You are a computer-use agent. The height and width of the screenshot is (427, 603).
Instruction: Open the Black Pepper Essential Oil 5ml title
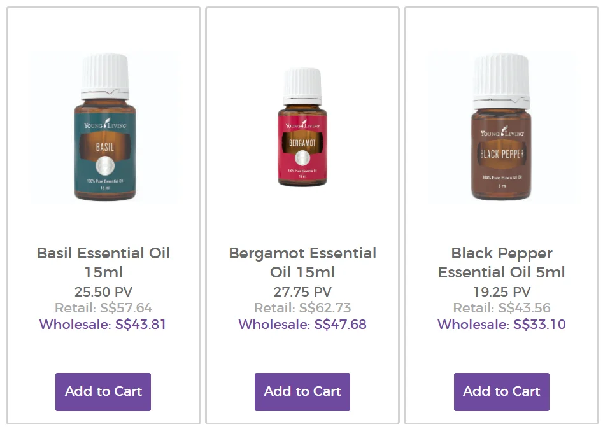tap(502, 263)
